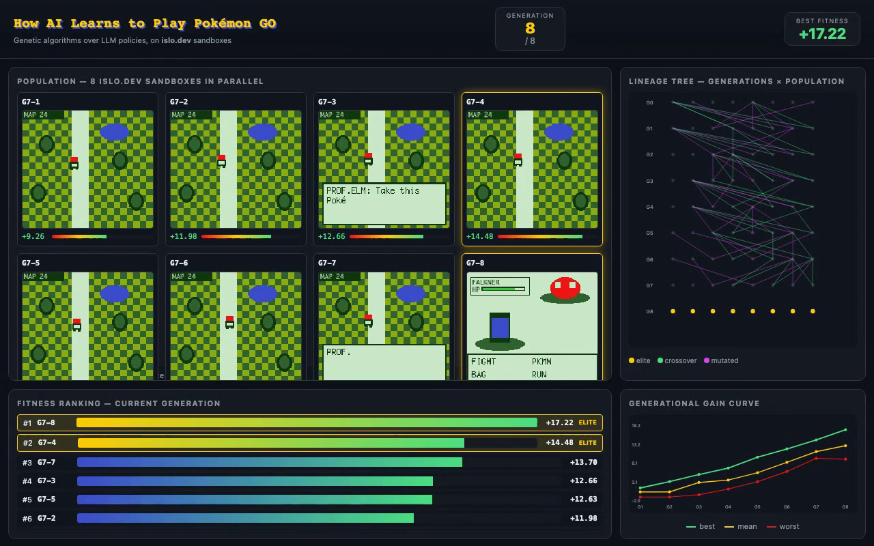Click the G8 mean point on gain curve

(x=845, y=446)
